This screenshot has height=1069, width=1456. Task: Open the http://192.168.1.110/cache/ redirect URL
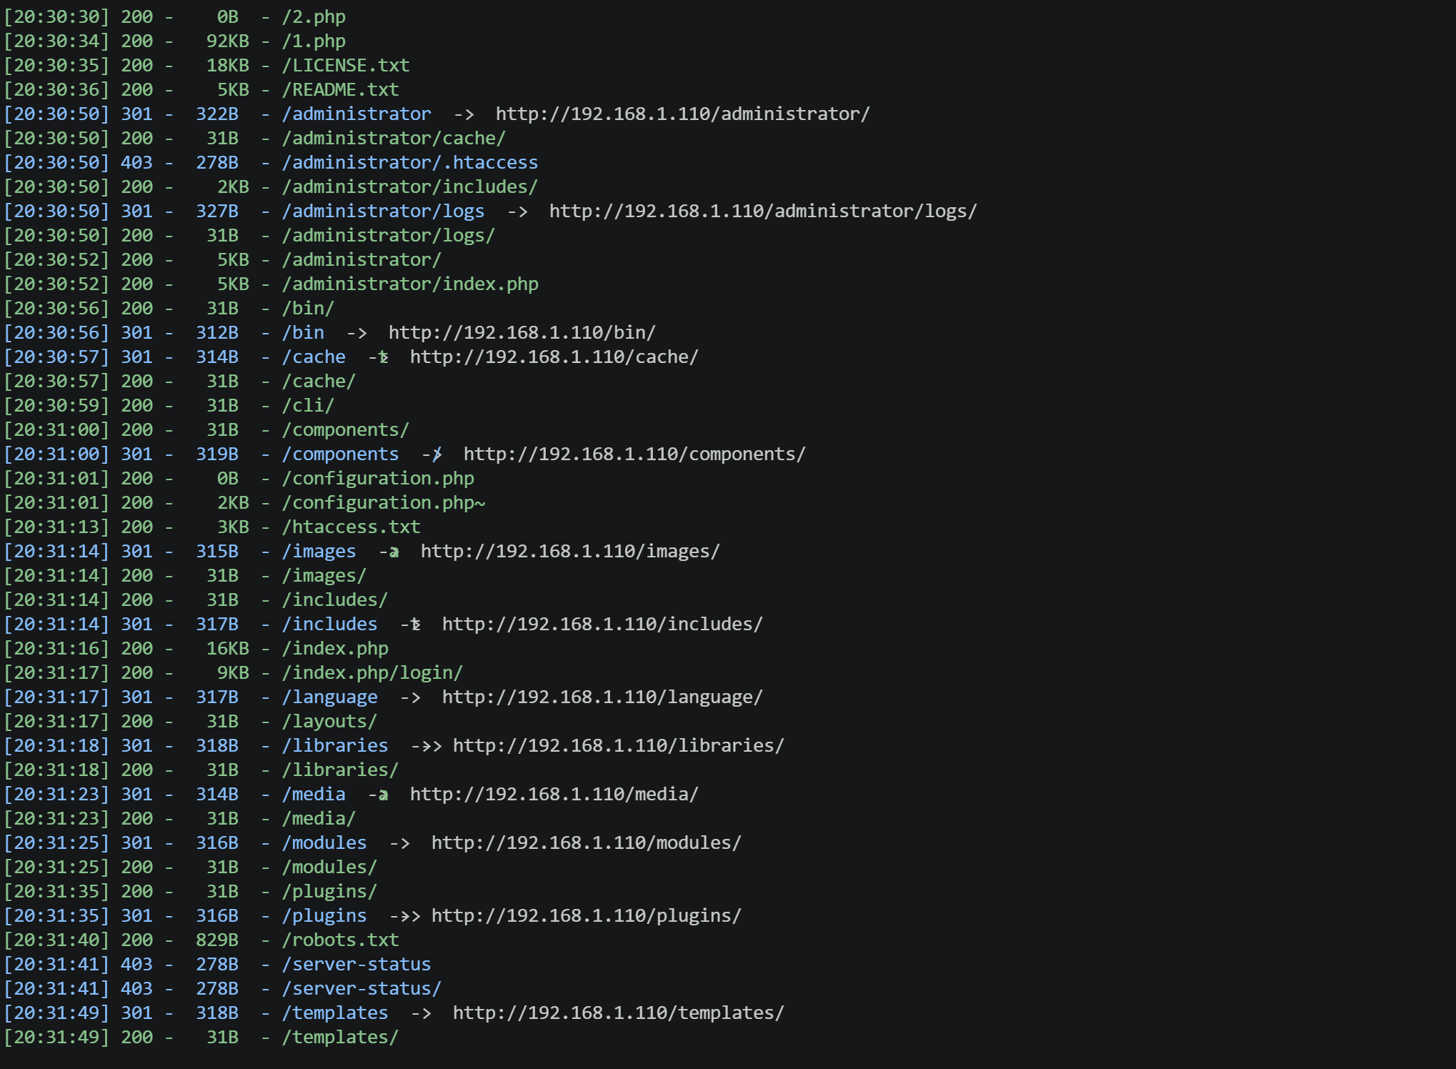(x=554, y=357)
